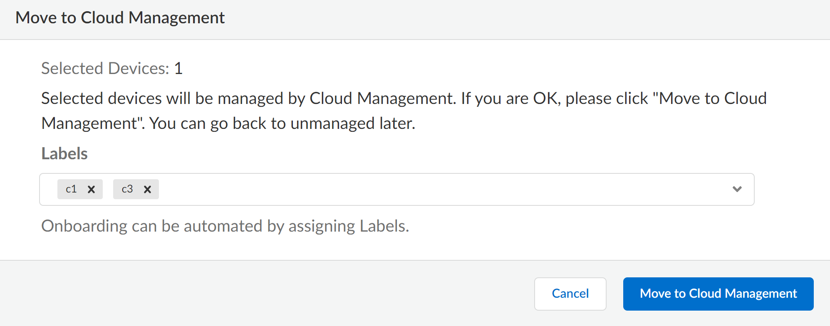Click the sentence You can go back to unmanaged later
Viewport: 830px width, 326px height.
[282, 123]
